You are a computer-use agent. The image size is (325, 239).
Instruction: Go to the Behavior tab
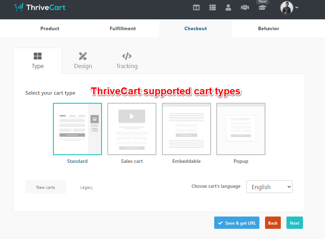click(x=269, y=29)
